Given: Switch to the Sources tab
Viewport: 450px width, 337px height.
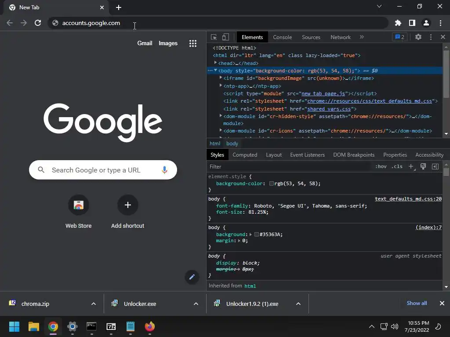Looking at the screenshot, I should pyautogui.click(x=311, y=37).
